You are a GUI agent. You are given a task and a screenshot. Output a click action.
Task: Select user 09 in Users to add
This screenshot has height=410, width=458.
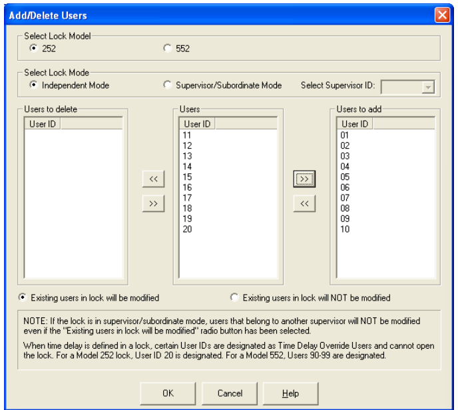click(345, 219)
